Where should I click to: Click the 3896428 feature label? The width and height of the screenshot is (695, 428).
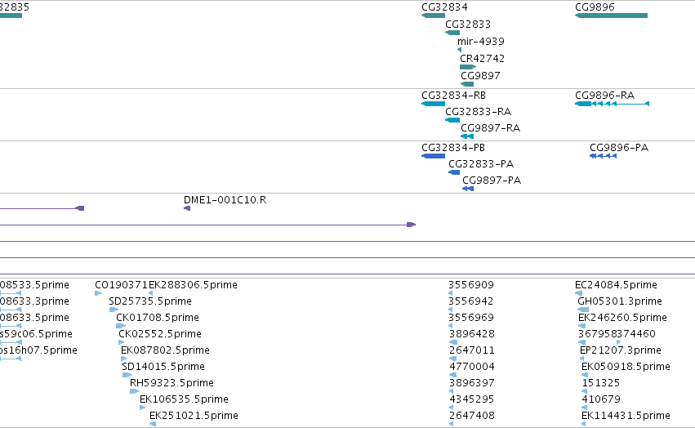coord(471,334)
